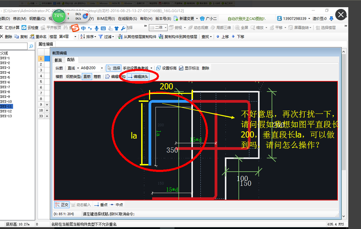Open the 直线 line type dropdown
Image resolution: width=361 pixels, height=229 pixels.
point(78,68)
